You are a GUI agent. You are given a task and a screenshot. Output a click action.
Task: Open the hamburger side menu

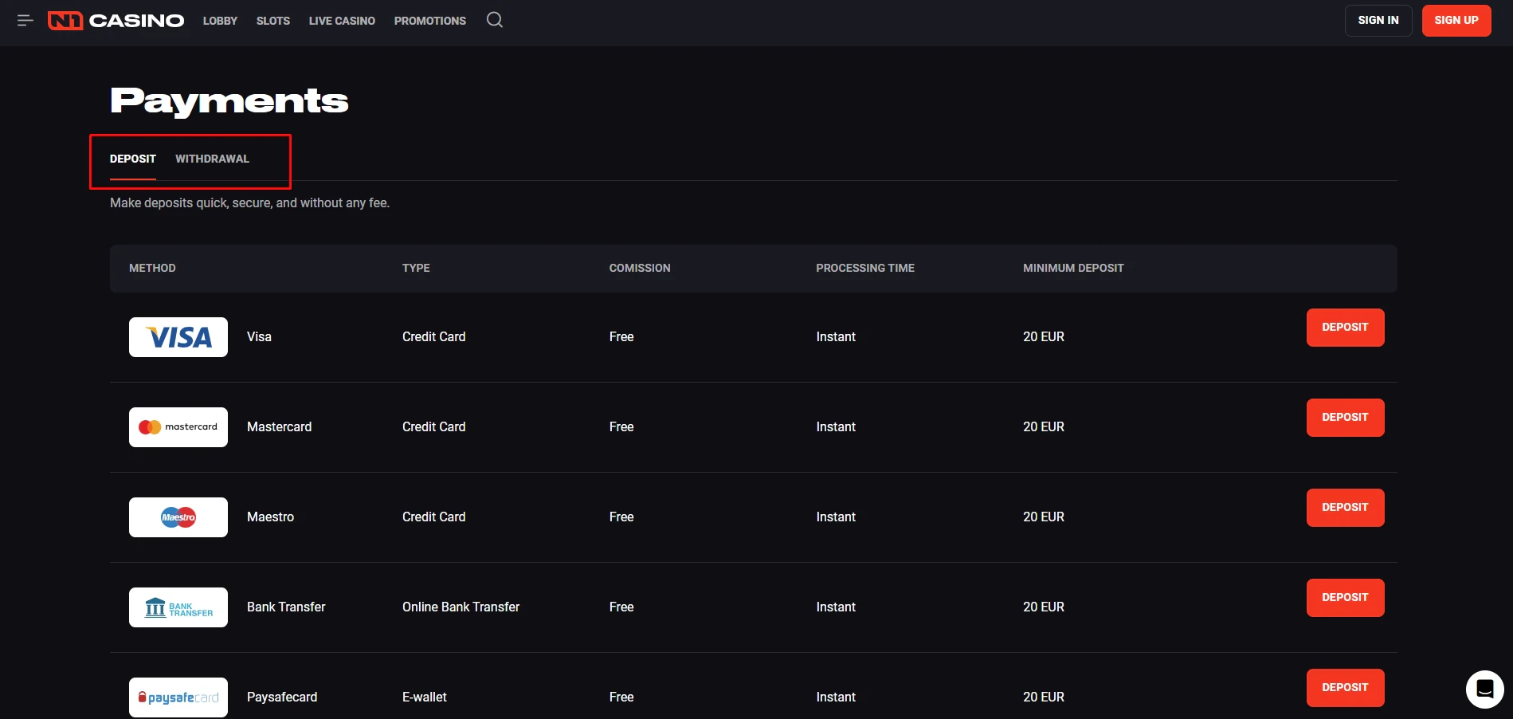coord(25,21)
